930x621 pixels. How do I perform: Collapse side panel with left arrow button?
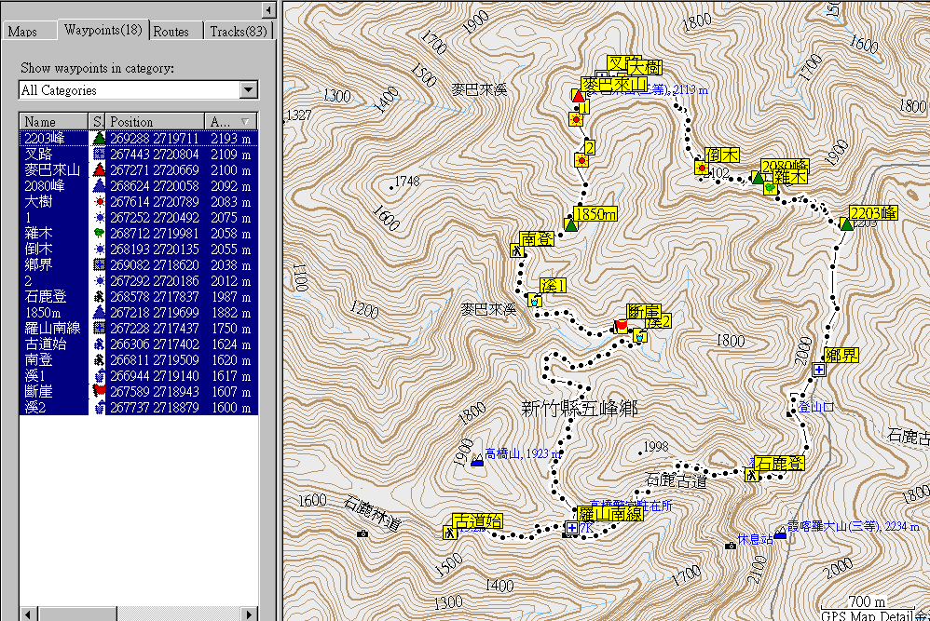[x=268, y=10]
